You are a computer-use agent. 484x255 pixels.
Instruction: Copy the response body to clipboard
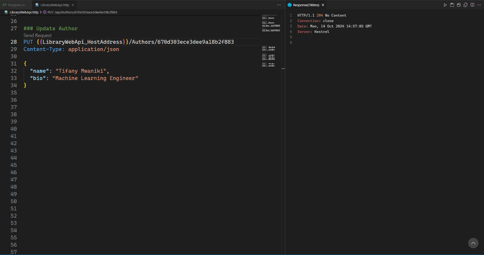(466, 5)
